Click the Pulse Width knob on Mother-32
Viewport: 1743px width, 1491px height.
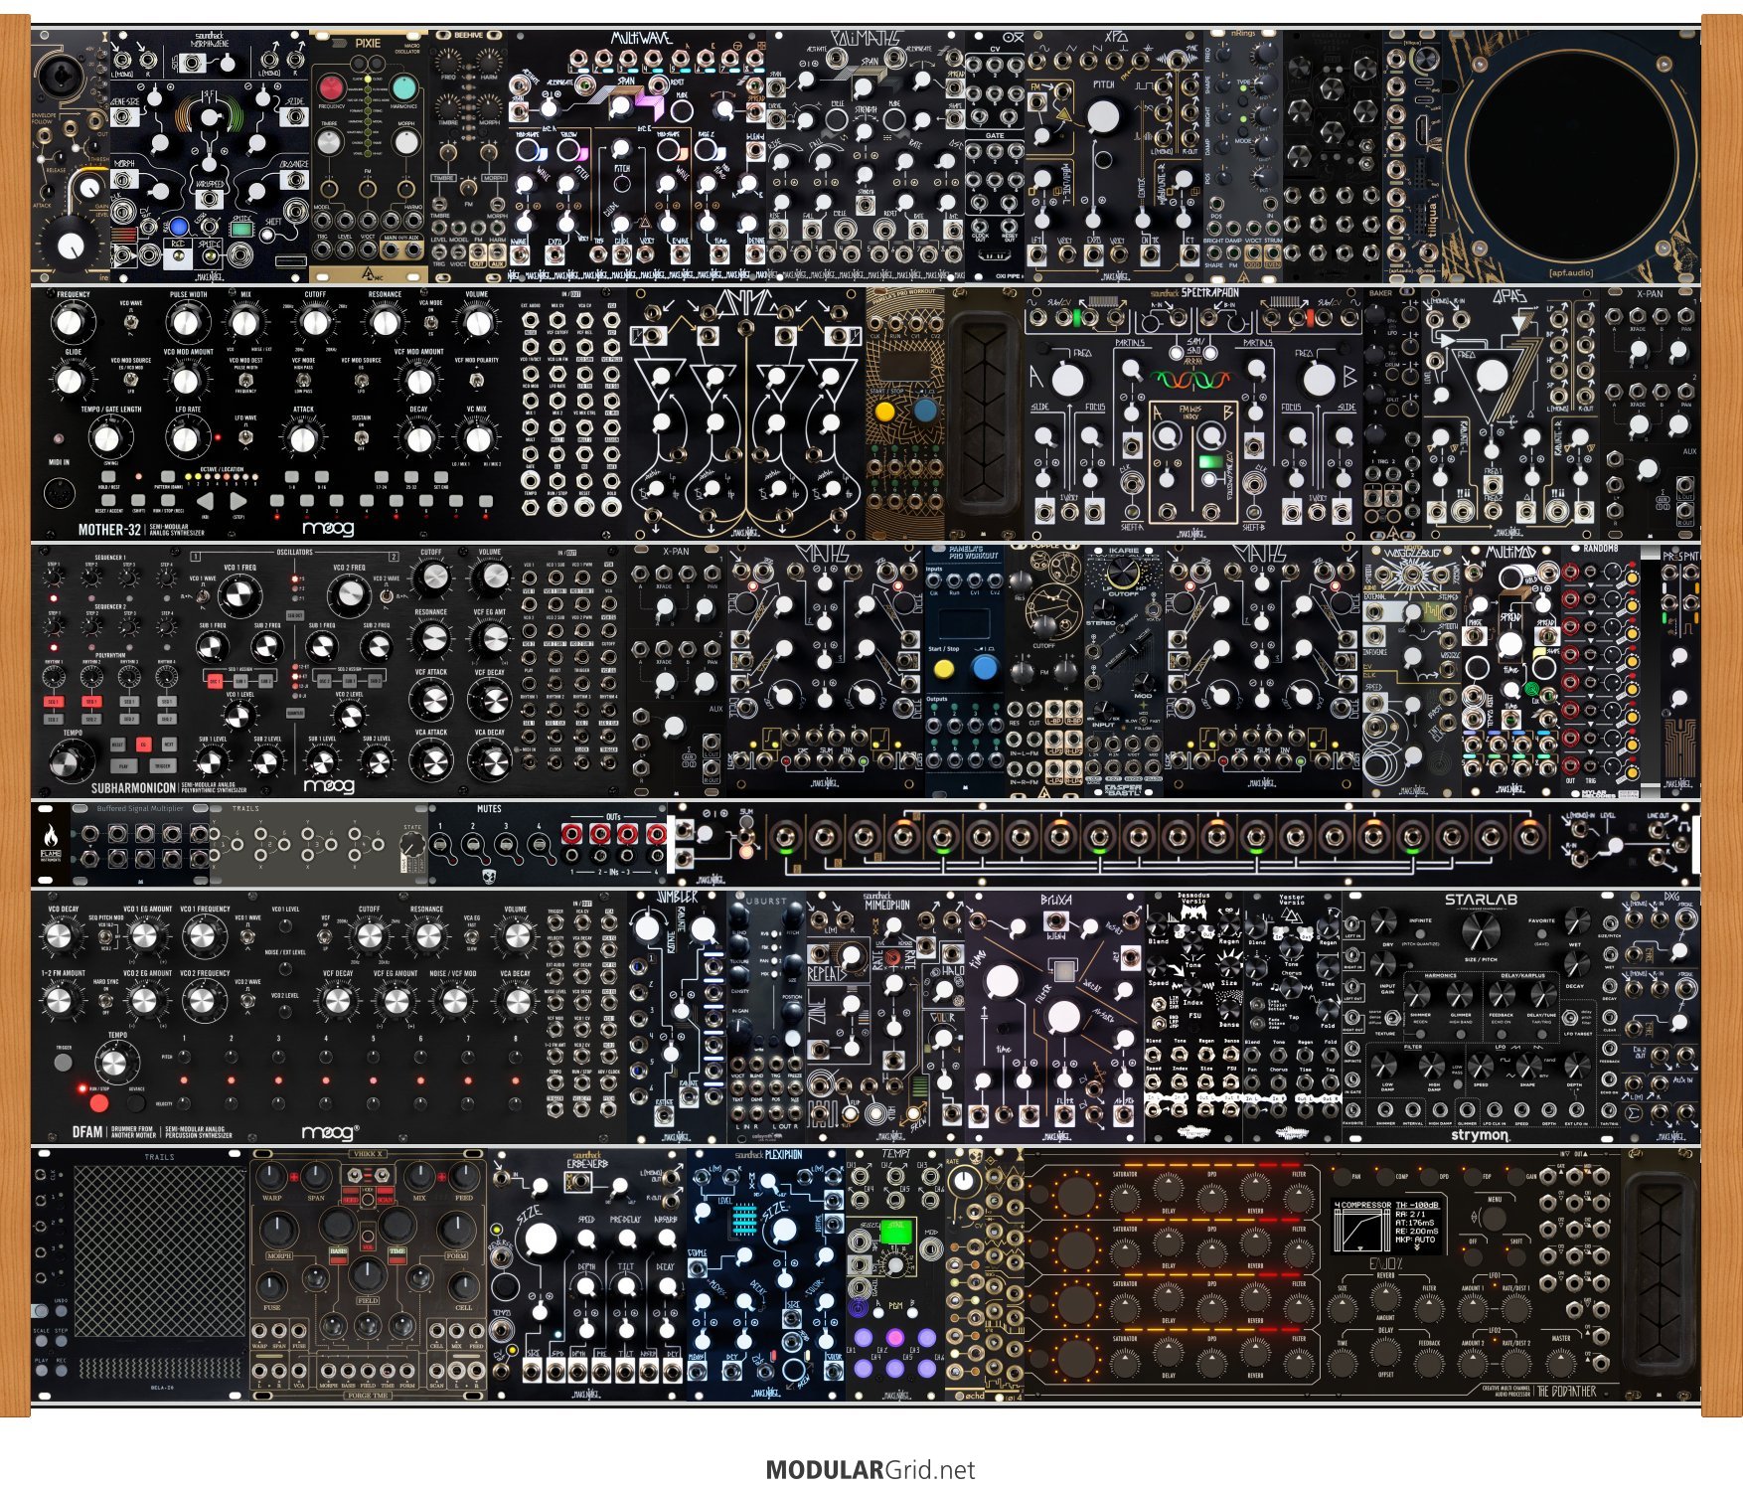pyautogui.click(x=187, y=322)
